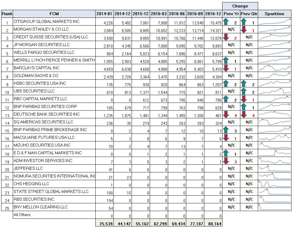Select the 2016-12 column header

pos(213,14)
